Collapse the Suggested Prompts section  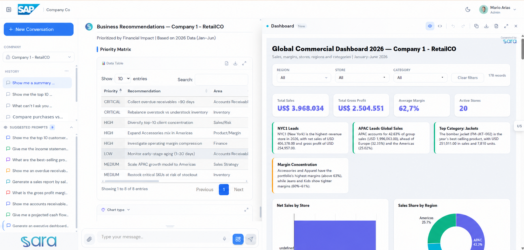coord(71,127)
